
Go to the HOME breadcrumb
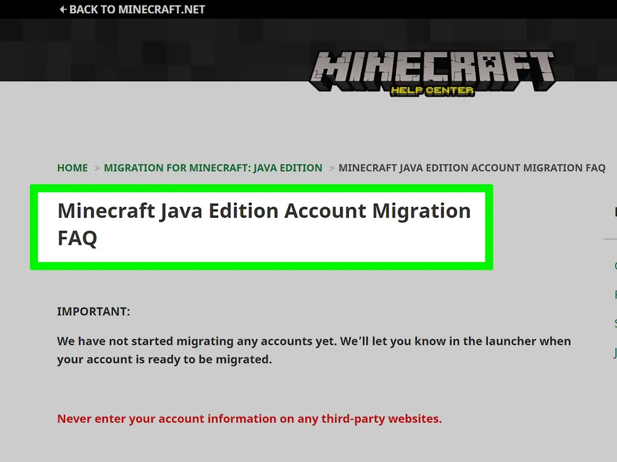pos(72,168)
